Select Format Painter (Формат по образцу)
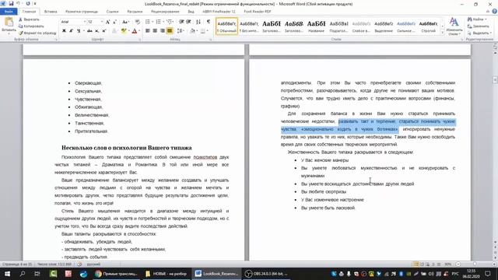The width and height of the screenshot is (498, 280). (x=37, y=33)
